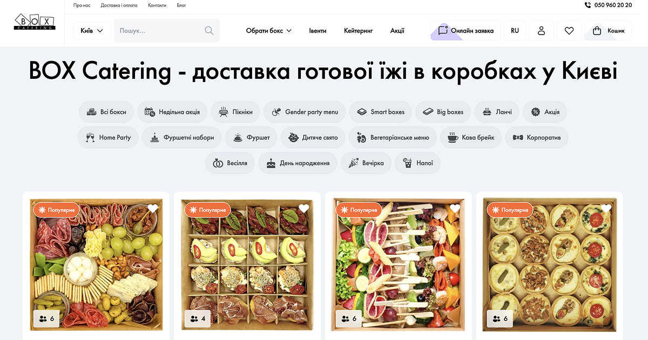Click the Онлайн заявка button
The width and height of the screenshot is (648, 340).
465,31
